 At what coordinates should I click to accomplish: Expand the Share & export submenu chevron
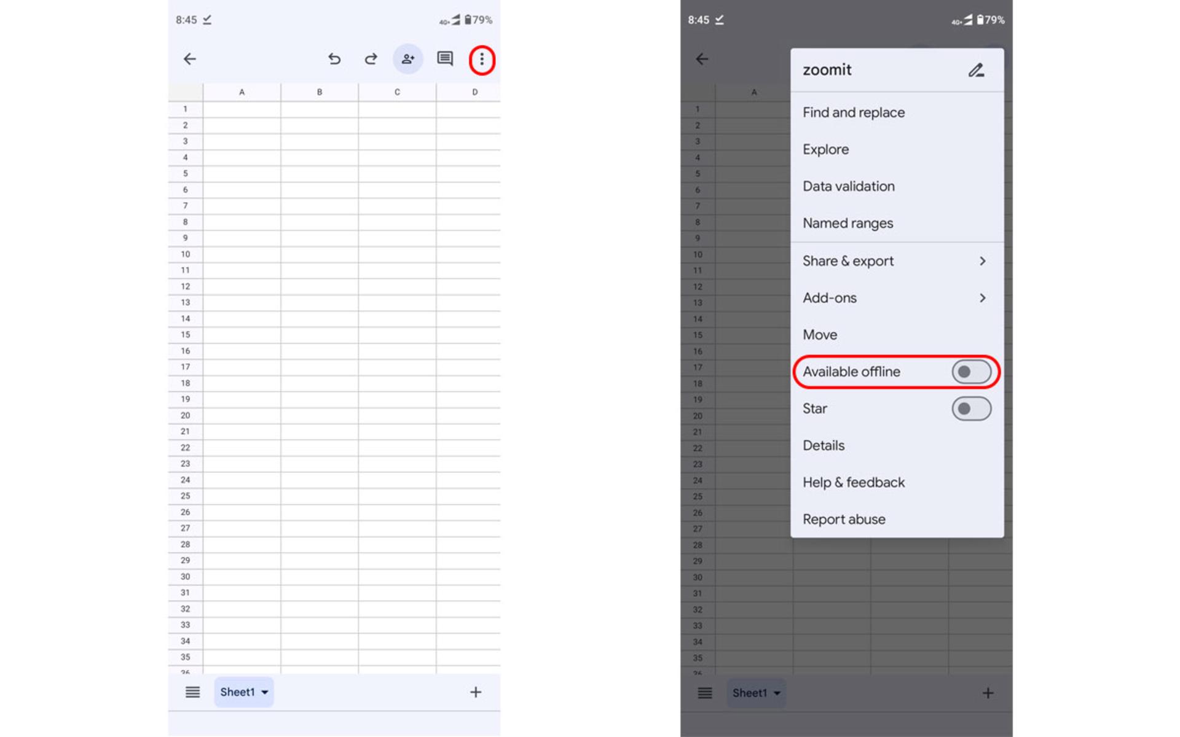(983, 261)
